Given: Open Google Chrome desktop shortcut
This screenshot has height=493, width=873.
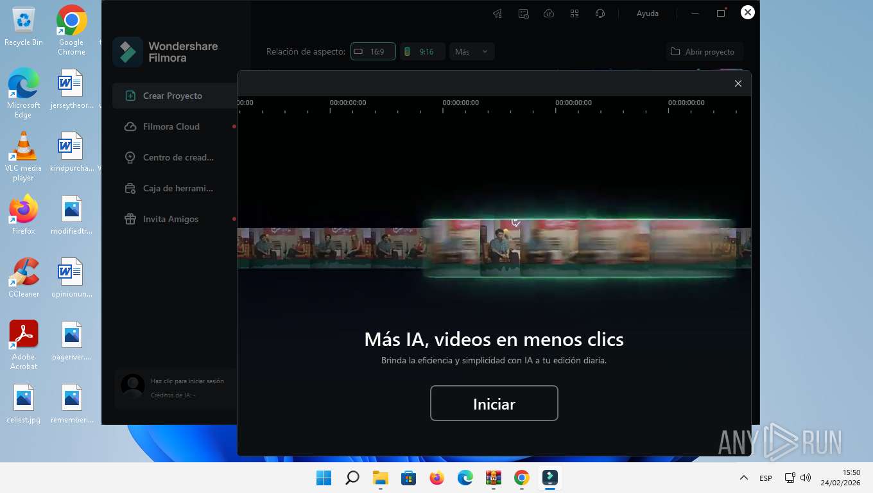Looking at the screenshot, I should click(x=71, y=30).
